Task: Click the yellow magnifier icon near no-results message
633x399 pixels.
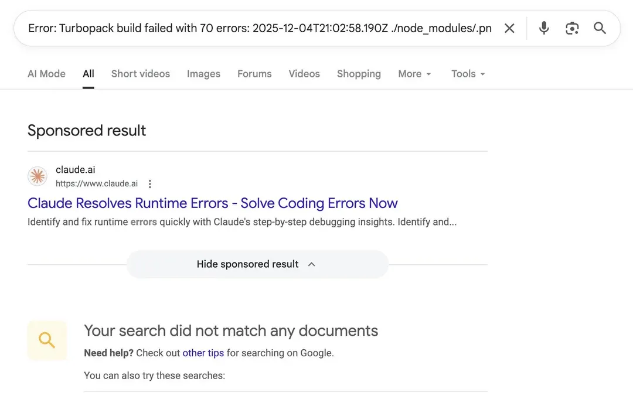Action: 47,340
